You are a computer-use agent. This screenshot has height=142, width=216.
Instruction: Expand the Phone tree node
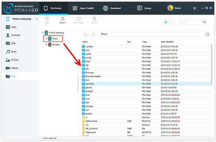coord(46,39)
